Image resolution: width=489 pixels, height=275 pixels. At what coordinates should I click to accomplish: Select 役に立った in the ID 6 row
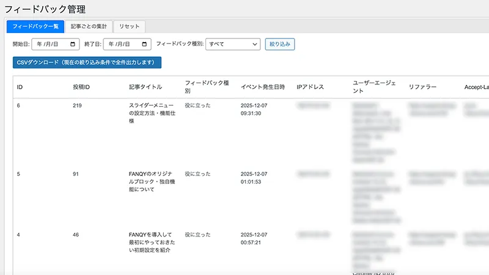pos(197,106)
